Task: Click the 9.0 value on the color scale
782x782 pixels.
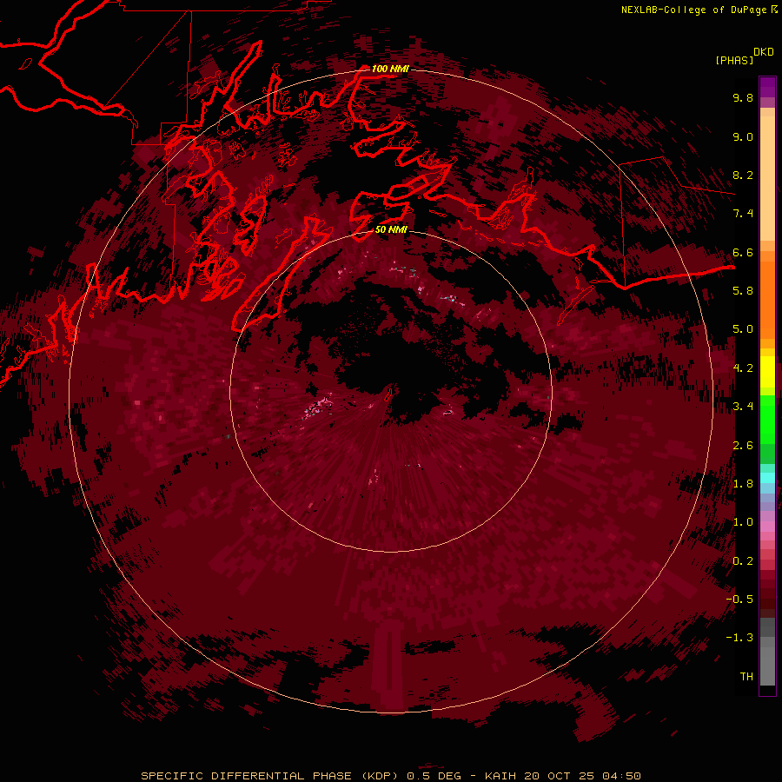Action: [x=743, y=136]
